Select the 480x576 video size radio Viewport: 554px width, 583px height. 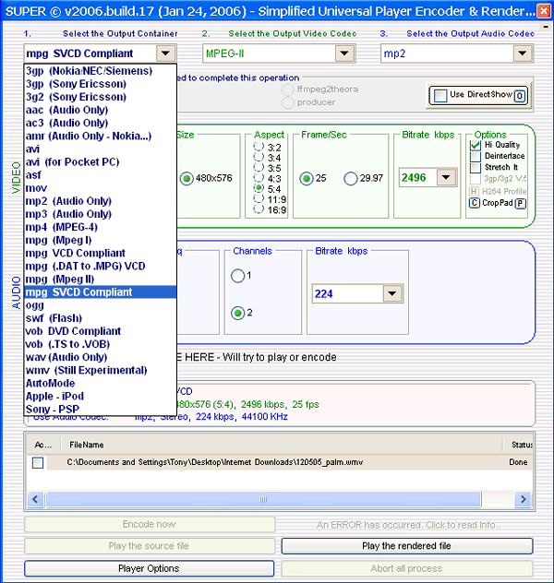point(187,179)
